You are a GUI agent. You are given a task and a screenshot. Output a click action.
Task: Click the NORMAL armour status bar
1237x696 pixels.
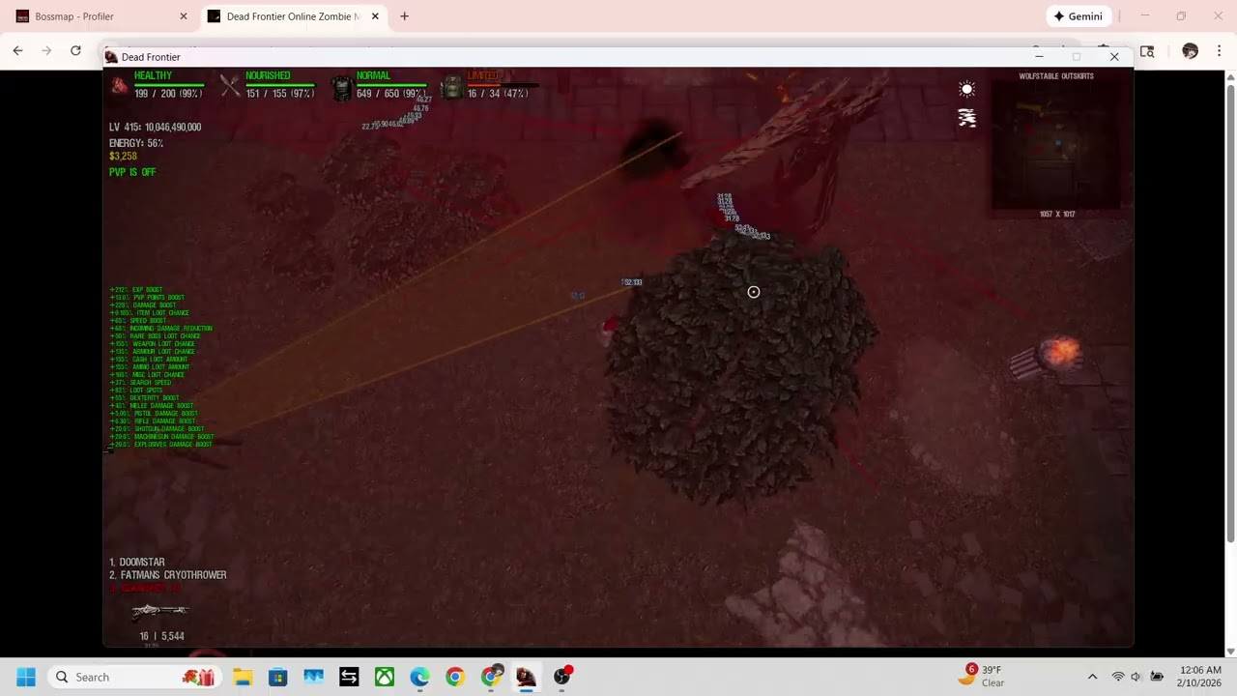391,85
